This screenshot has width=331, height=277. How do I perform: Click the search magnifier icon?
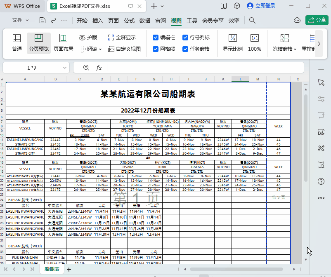click(252, 21)
